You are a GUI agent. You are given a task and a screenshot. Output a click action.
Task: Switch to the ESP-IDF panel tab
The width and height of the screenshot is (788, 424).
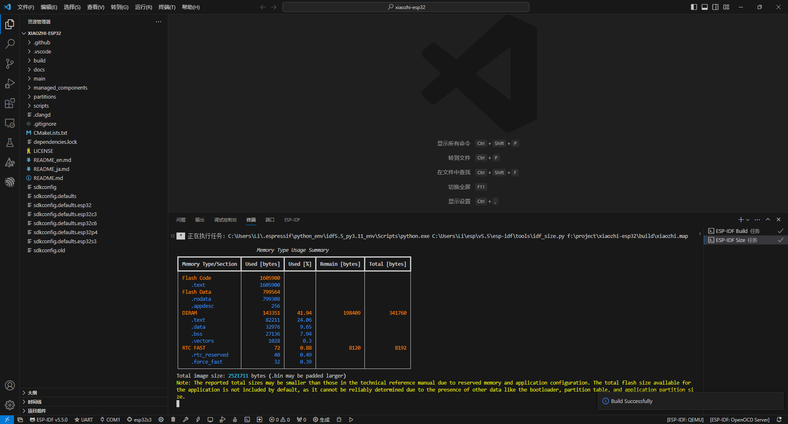[292, 220]
